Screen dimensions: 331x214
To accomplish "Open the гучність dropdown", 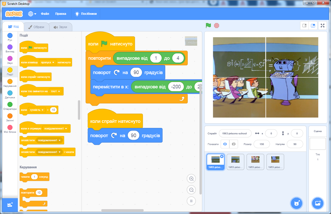I will [37, 110].
